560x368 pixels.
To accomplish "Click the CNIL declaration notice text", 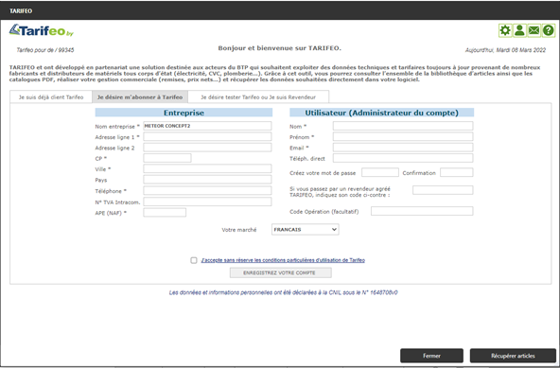I will [283, 292].
